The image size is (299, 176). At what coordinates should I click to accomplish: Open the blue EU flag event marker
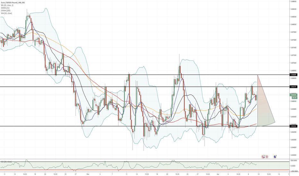coord(275,156)
